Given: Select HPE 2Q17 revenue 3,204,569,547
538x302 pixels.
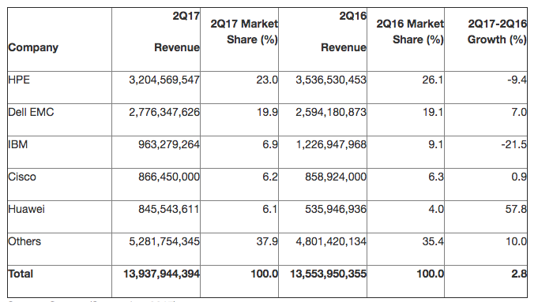Looking at the screenshot, I should click(x=164, y=80).
